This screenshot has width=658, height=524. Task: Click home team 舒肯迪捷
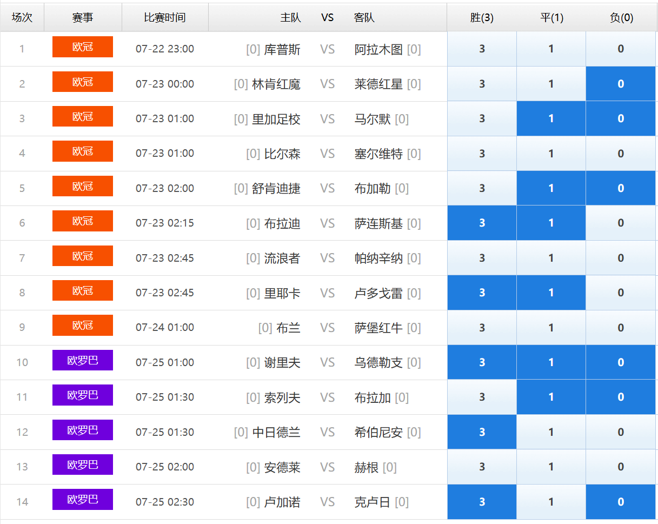click(x=276, y=189)
